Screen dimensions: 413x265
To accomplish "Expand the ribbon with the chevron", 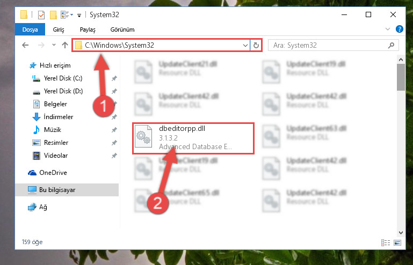I will tap(388, 29).
